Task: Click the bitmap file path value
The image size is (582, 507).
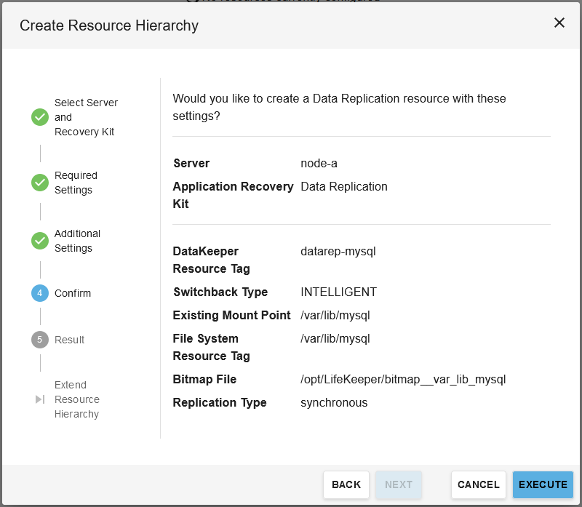Action: tap(403, 379)
